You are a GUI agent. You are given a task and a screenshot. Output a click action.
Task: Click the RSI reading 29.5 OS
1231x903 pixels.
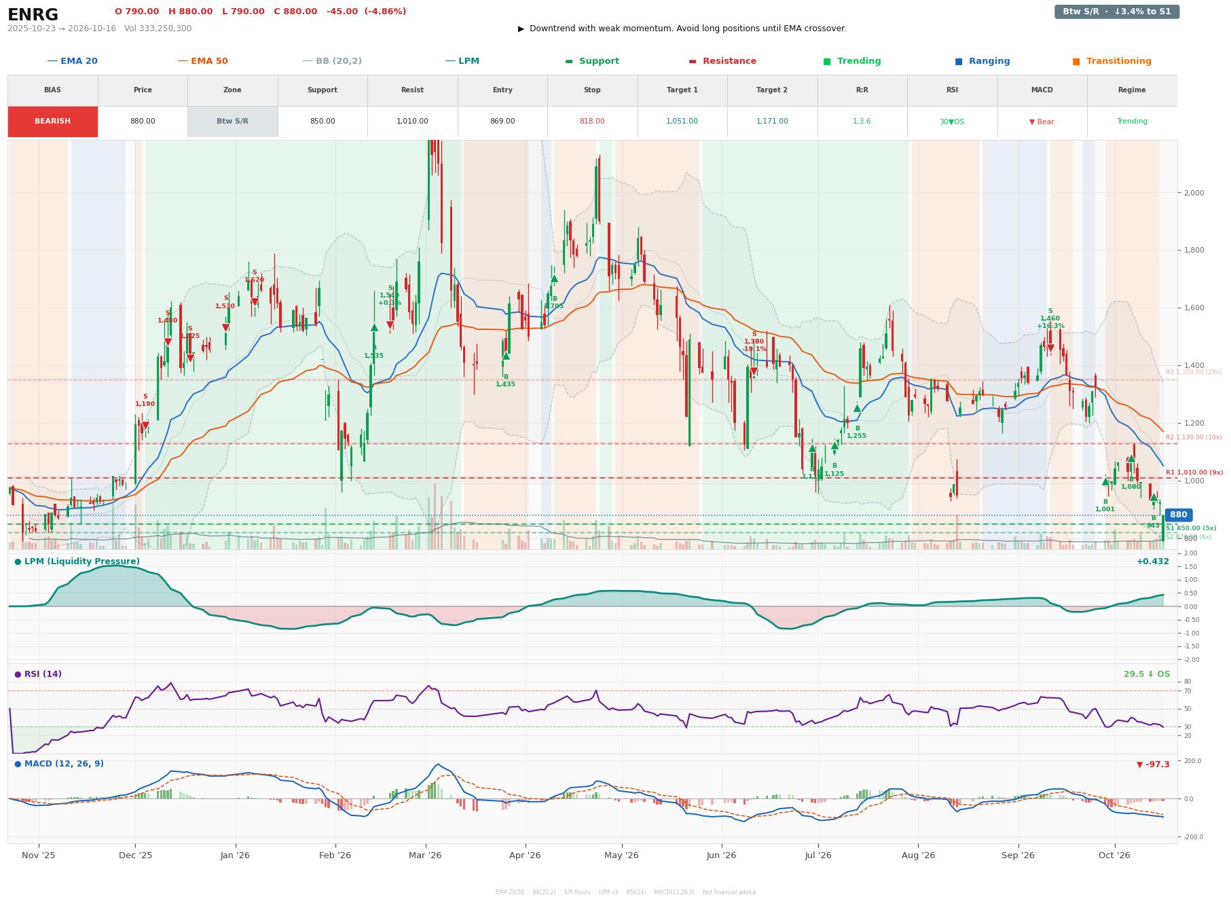coord(1147,674)
